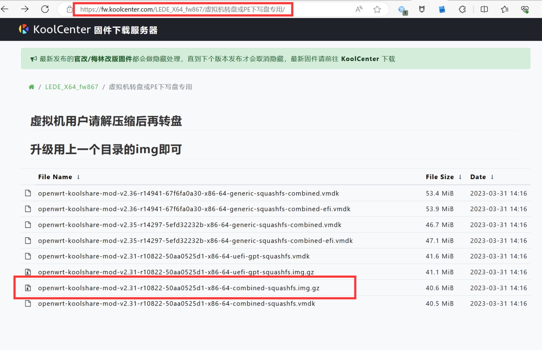Image resolution: width=542 pixels, height=350 pixels.
Task: Follow the KoolCenter link in the green notice
Action: tap(360, 59)
